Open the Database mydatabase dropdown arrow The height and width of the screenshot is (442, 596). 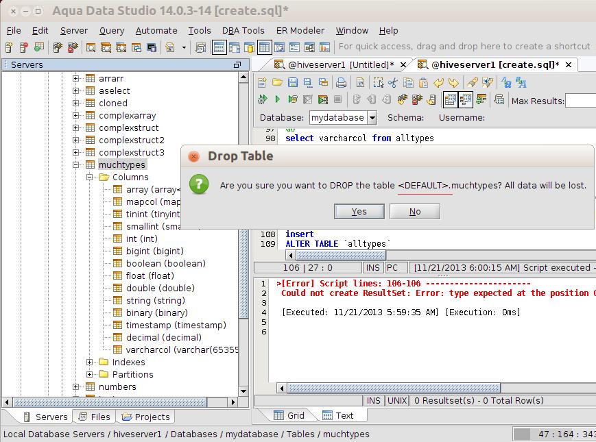[372, 118]
